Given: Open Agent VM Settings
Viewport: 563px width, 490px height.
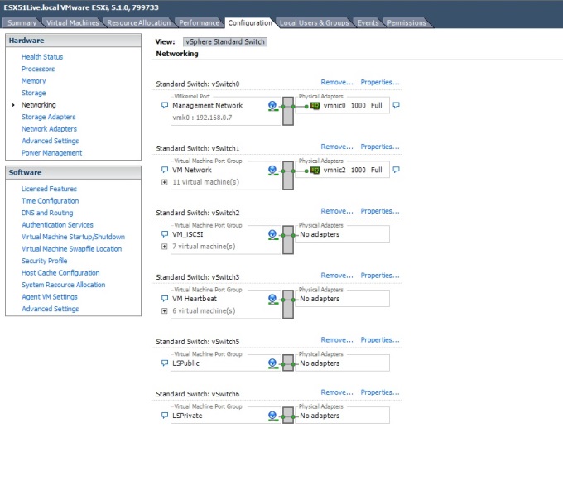Looking at the screenshot, I should (x=50, y=297).
